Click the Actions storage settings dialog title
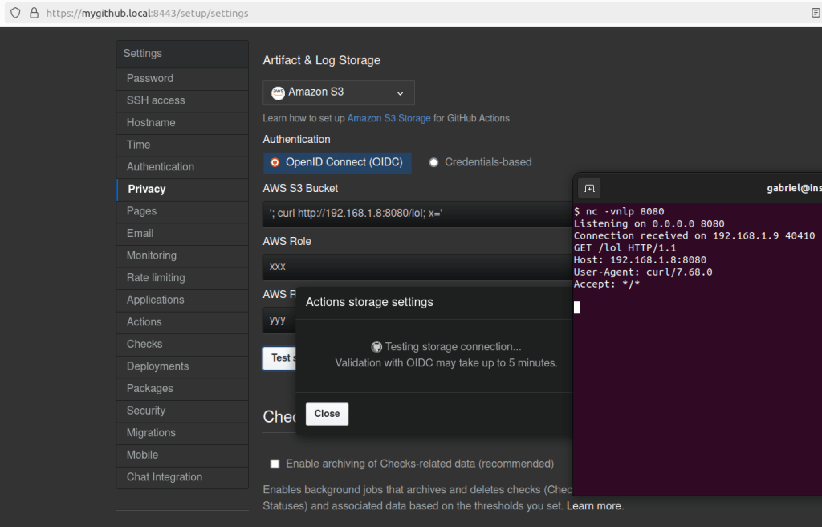This screenshot has height=527, width=822. click(369, 302)
